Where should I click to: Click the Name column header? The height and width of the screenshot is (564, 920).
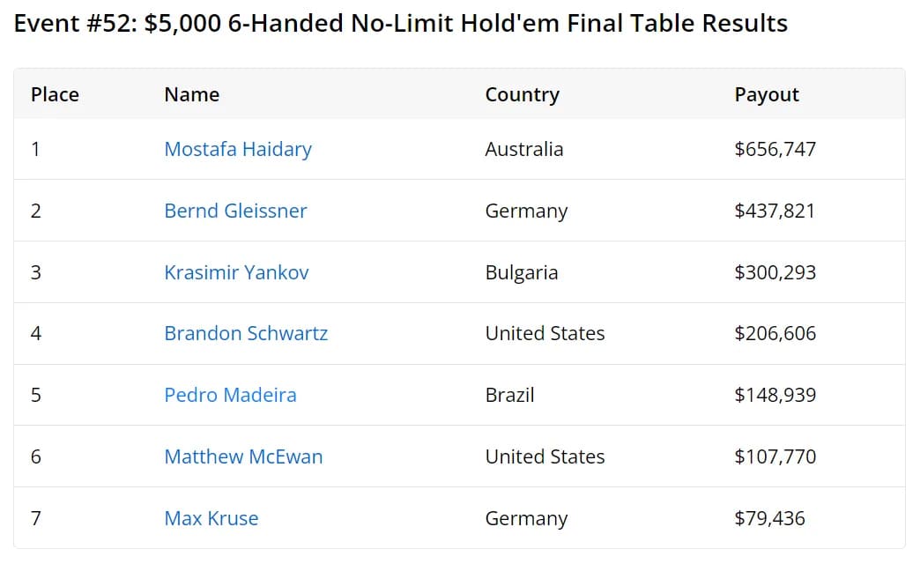(x=191, y=94)
